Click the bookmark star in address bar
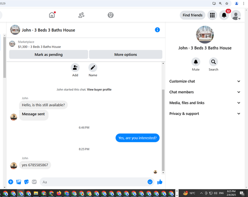 pos(227,3)
